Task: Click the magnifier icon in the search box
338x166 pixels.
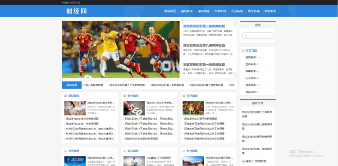Action: click(x=246, y=36)
